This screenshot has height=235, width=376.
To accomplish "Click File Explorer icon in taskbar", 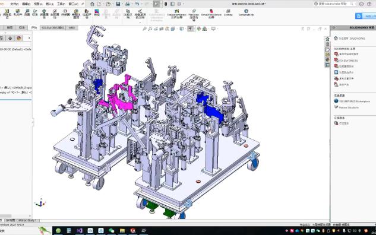I will click(x=122, y=230).
